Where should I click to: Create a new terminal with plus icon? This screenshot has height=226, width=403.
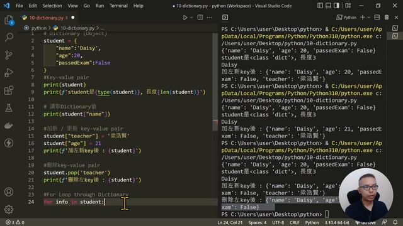click(363, 18)
